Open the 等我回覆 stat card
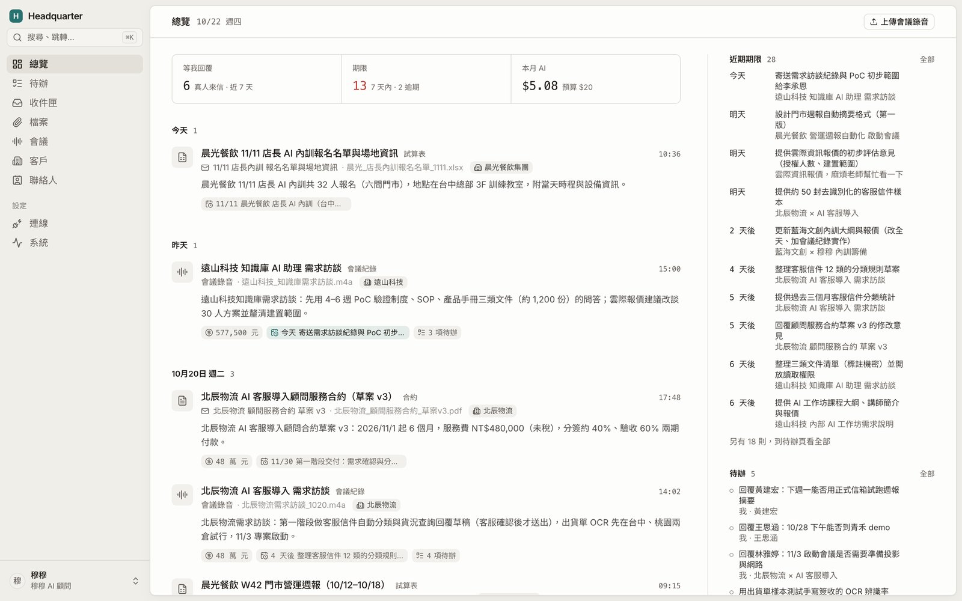This screenshot has height=601, width=962. point(257,79)
